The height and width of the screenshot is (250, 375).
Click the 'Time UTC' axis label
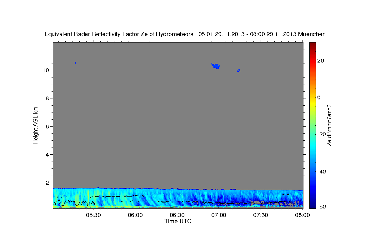(178, 221)
